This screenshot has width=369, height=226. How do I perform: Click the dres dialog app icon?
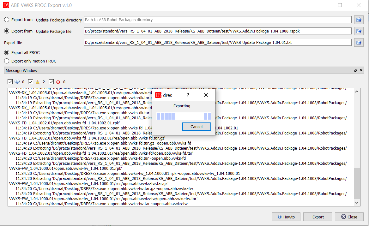158,95
